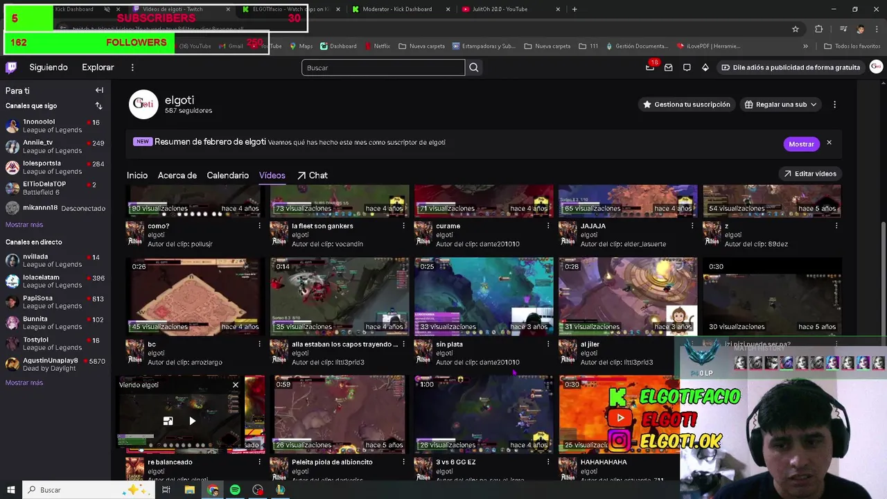Play the mini player video
The width and height of the screenshot is (887, 499).
(192, 421)
